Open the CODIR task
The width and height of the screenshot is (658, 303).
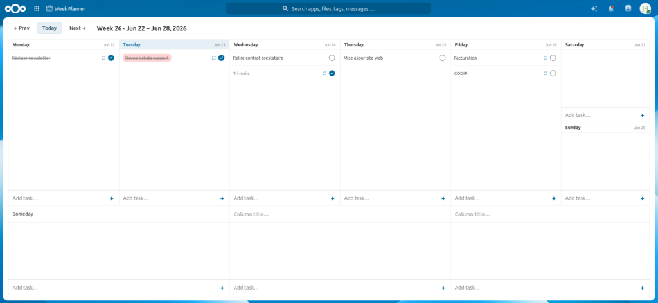tap(461, 73)
